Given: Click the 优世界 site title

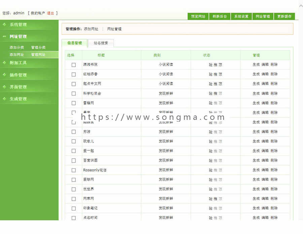Looking at the screenshot, I should click(x=89, y=189).
